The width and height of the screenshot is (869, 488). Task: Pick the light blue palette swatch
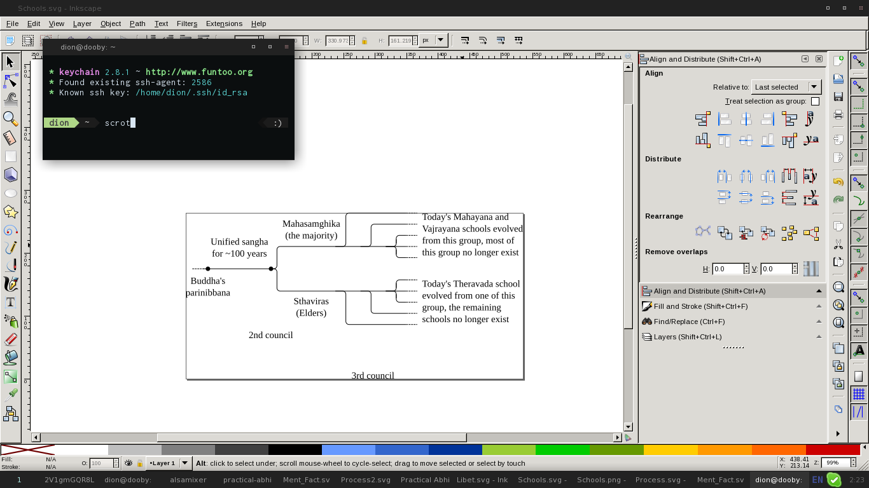[x=348, y=450]
